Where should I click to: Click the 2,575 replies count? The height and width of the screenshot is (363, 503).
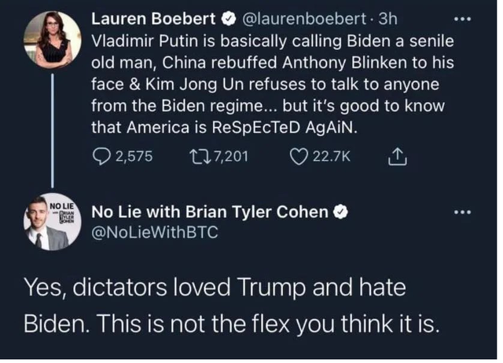(x=131, y=156)
